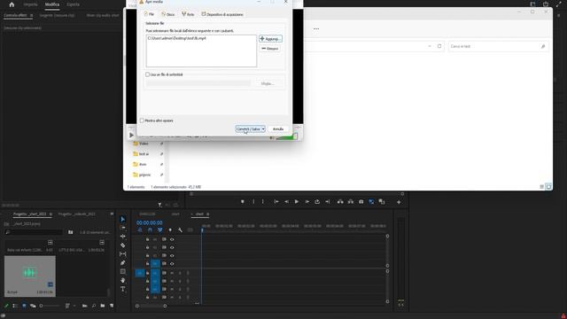Switch to Esporta tab in Premiere
567x319 pixels.
pos(73,4)
